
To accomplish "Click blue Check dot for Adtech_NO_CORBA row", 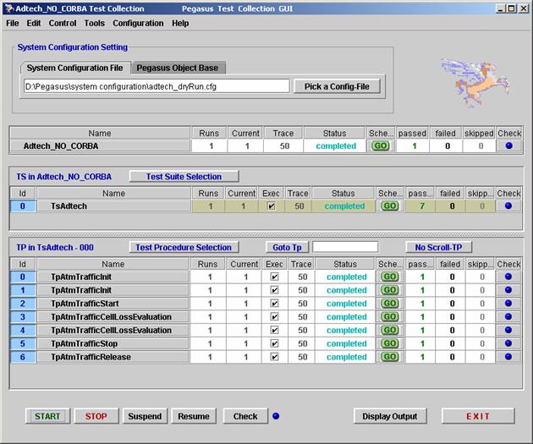I will [x=508, y=145].
